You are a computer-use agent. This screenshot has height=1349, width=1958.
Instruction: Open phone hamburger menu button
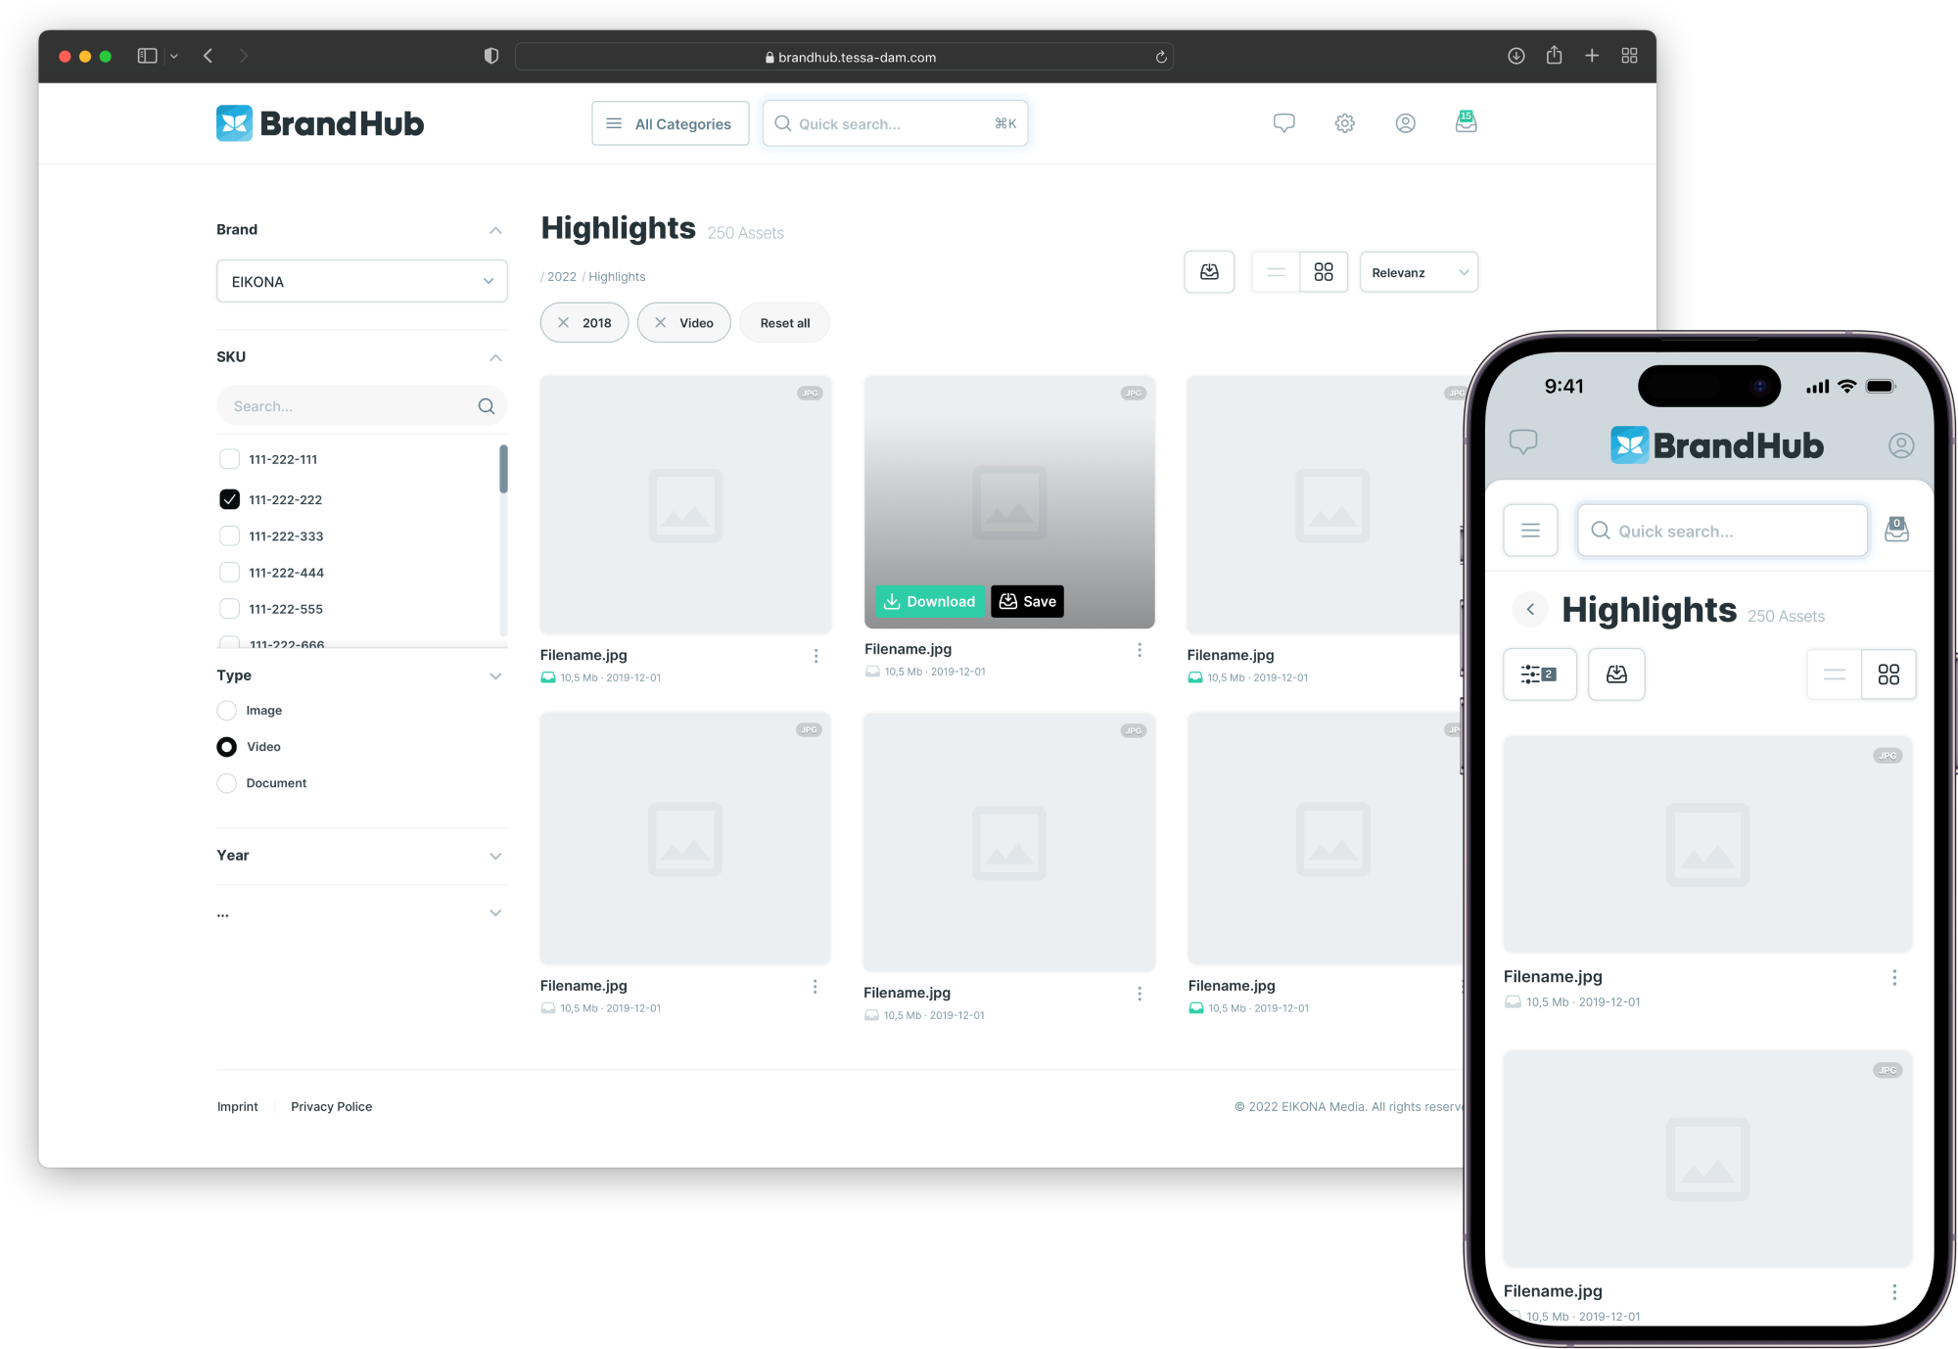[x=1530, y=531]
